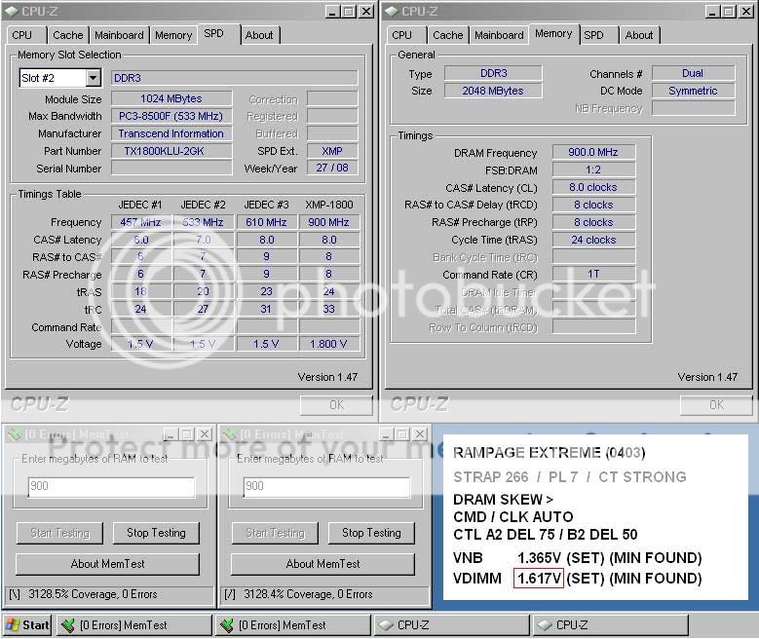Click FSB:DRAM ratio value 1:2

593,169
